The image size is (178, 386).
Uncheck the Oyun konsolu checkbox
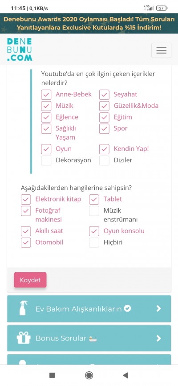(x=94, y=231)
